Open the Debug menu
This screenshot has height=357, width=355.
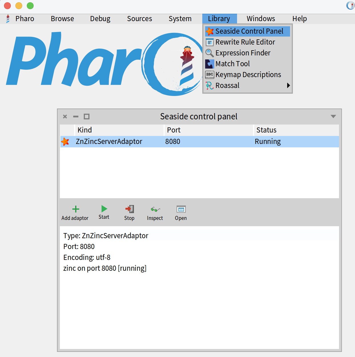tap(100, 19)
